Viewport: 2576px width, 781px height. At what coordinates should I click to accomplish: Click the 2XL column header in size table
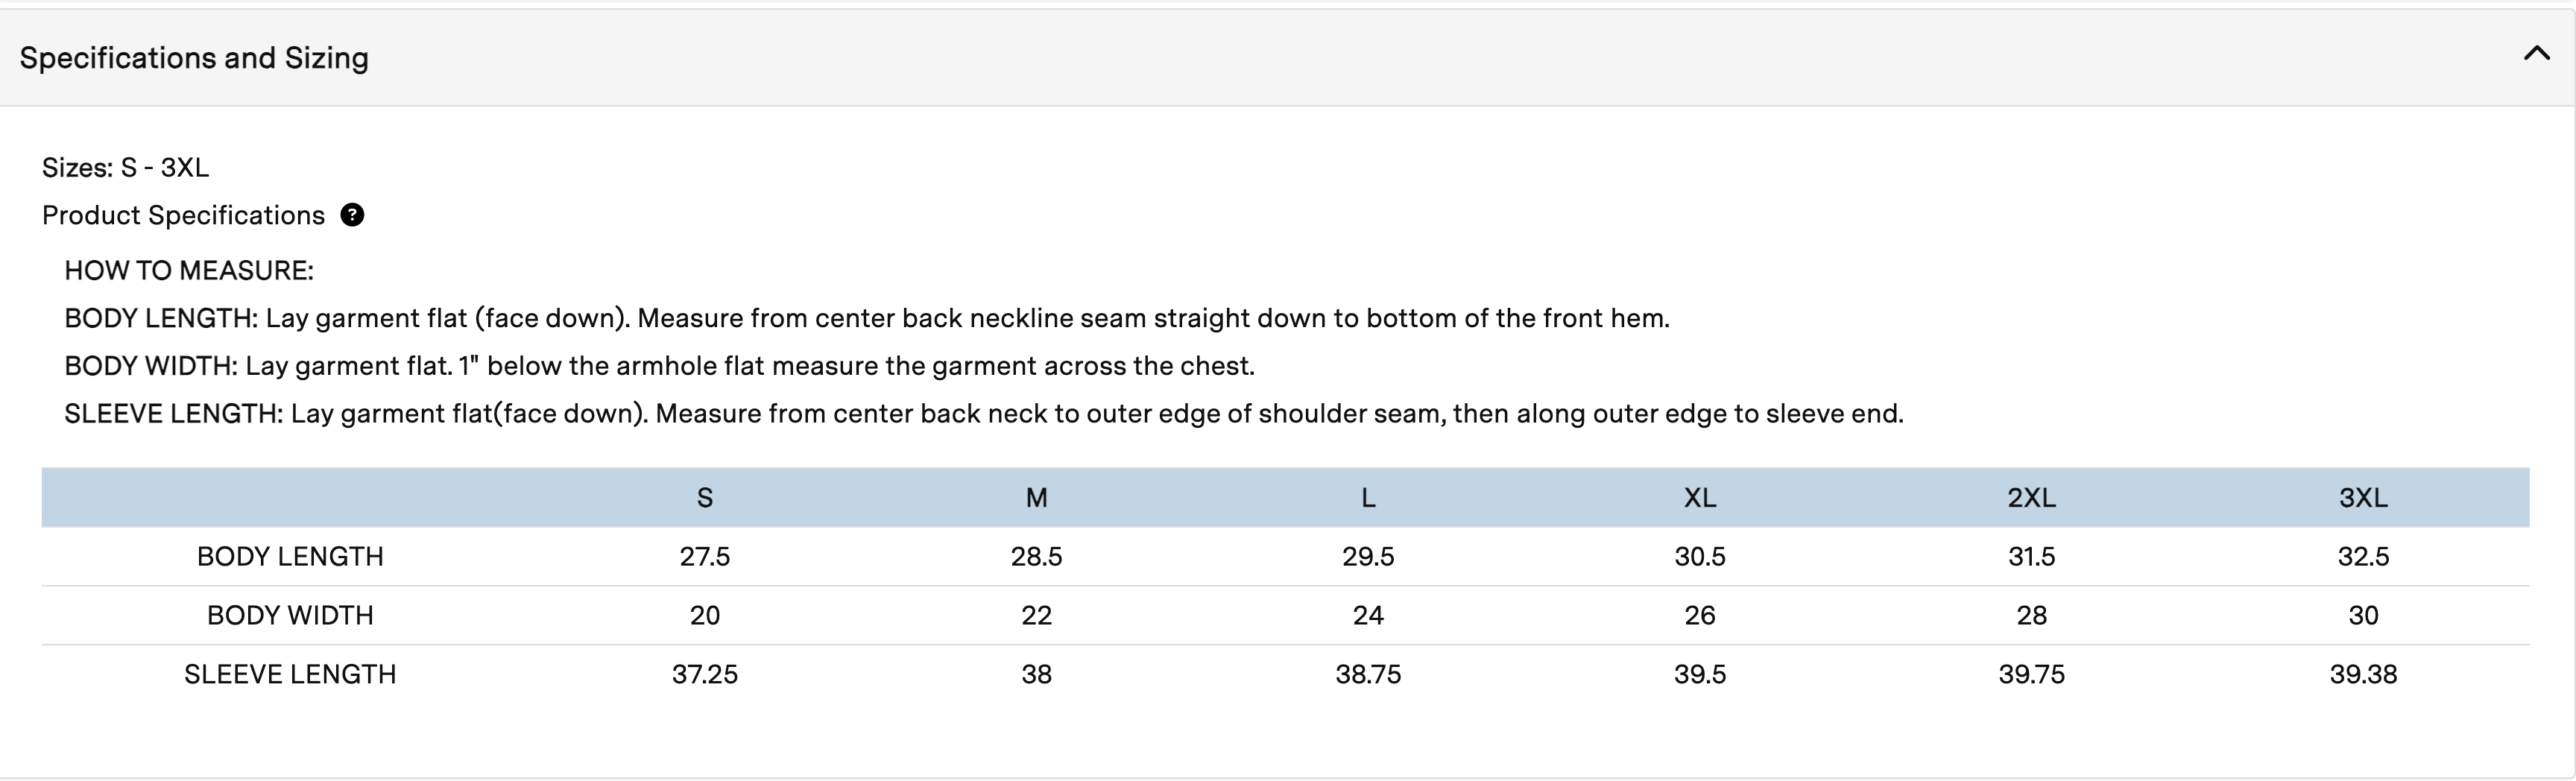2031,497
